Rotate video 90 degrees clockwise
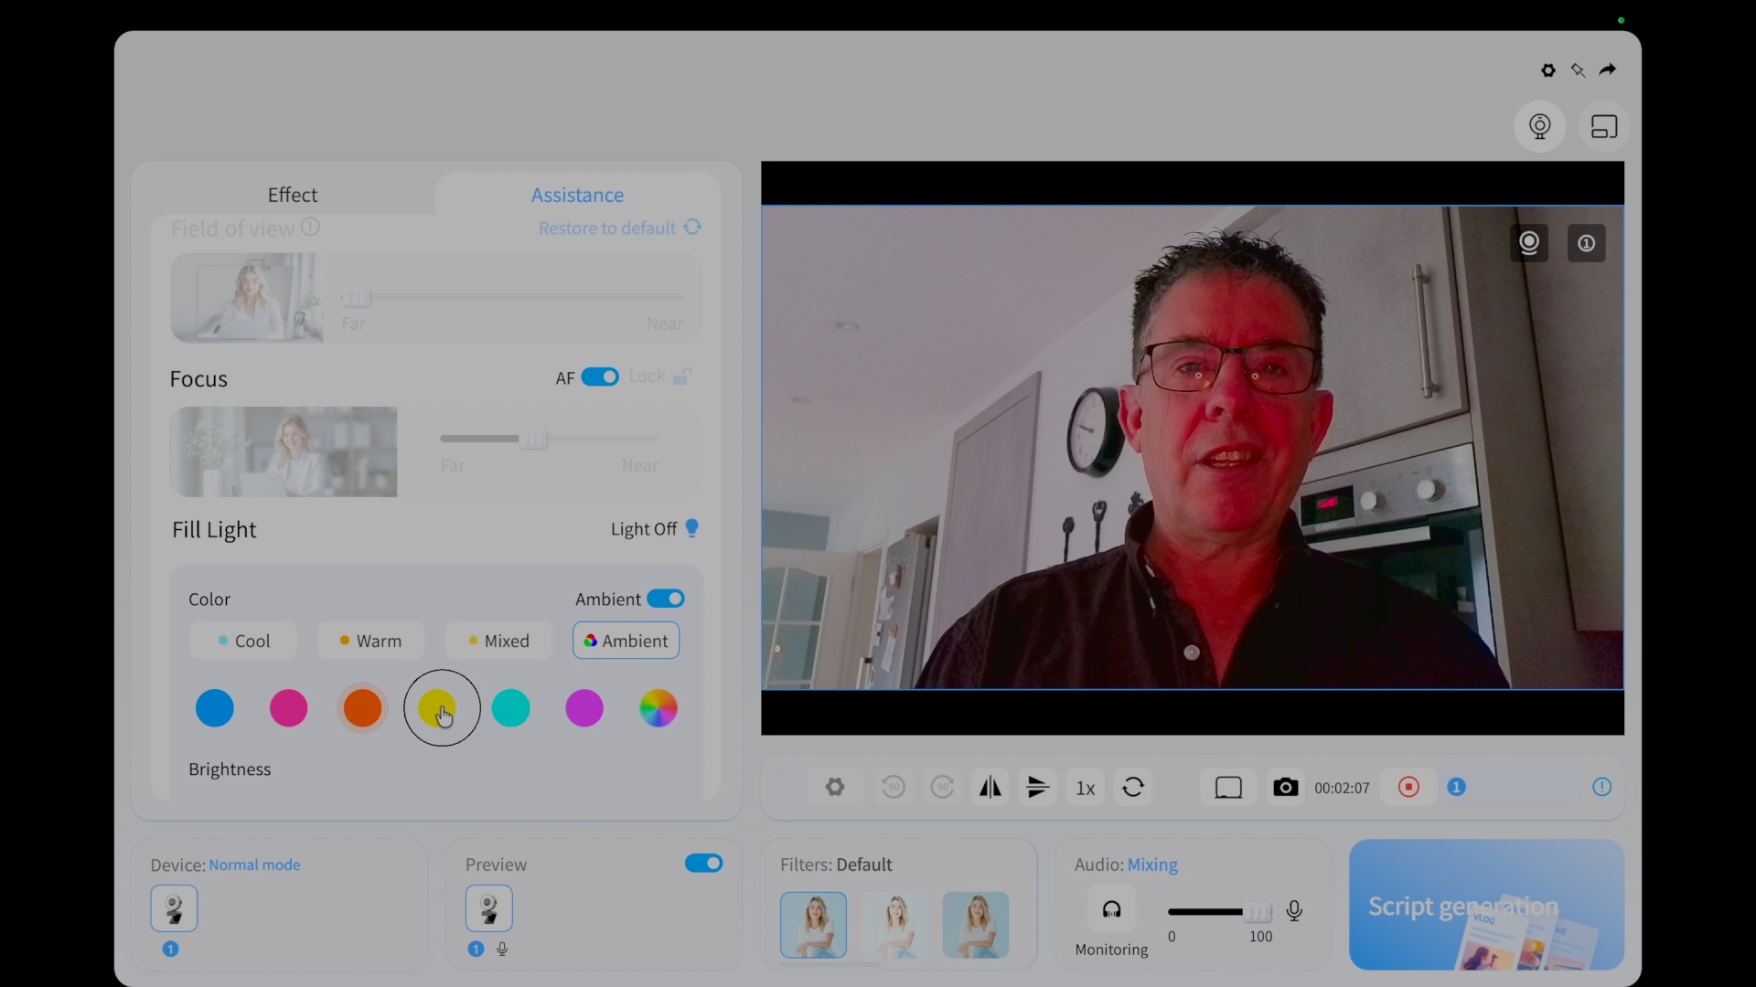Screen dimensions: 1756x987 click(942, 787)
